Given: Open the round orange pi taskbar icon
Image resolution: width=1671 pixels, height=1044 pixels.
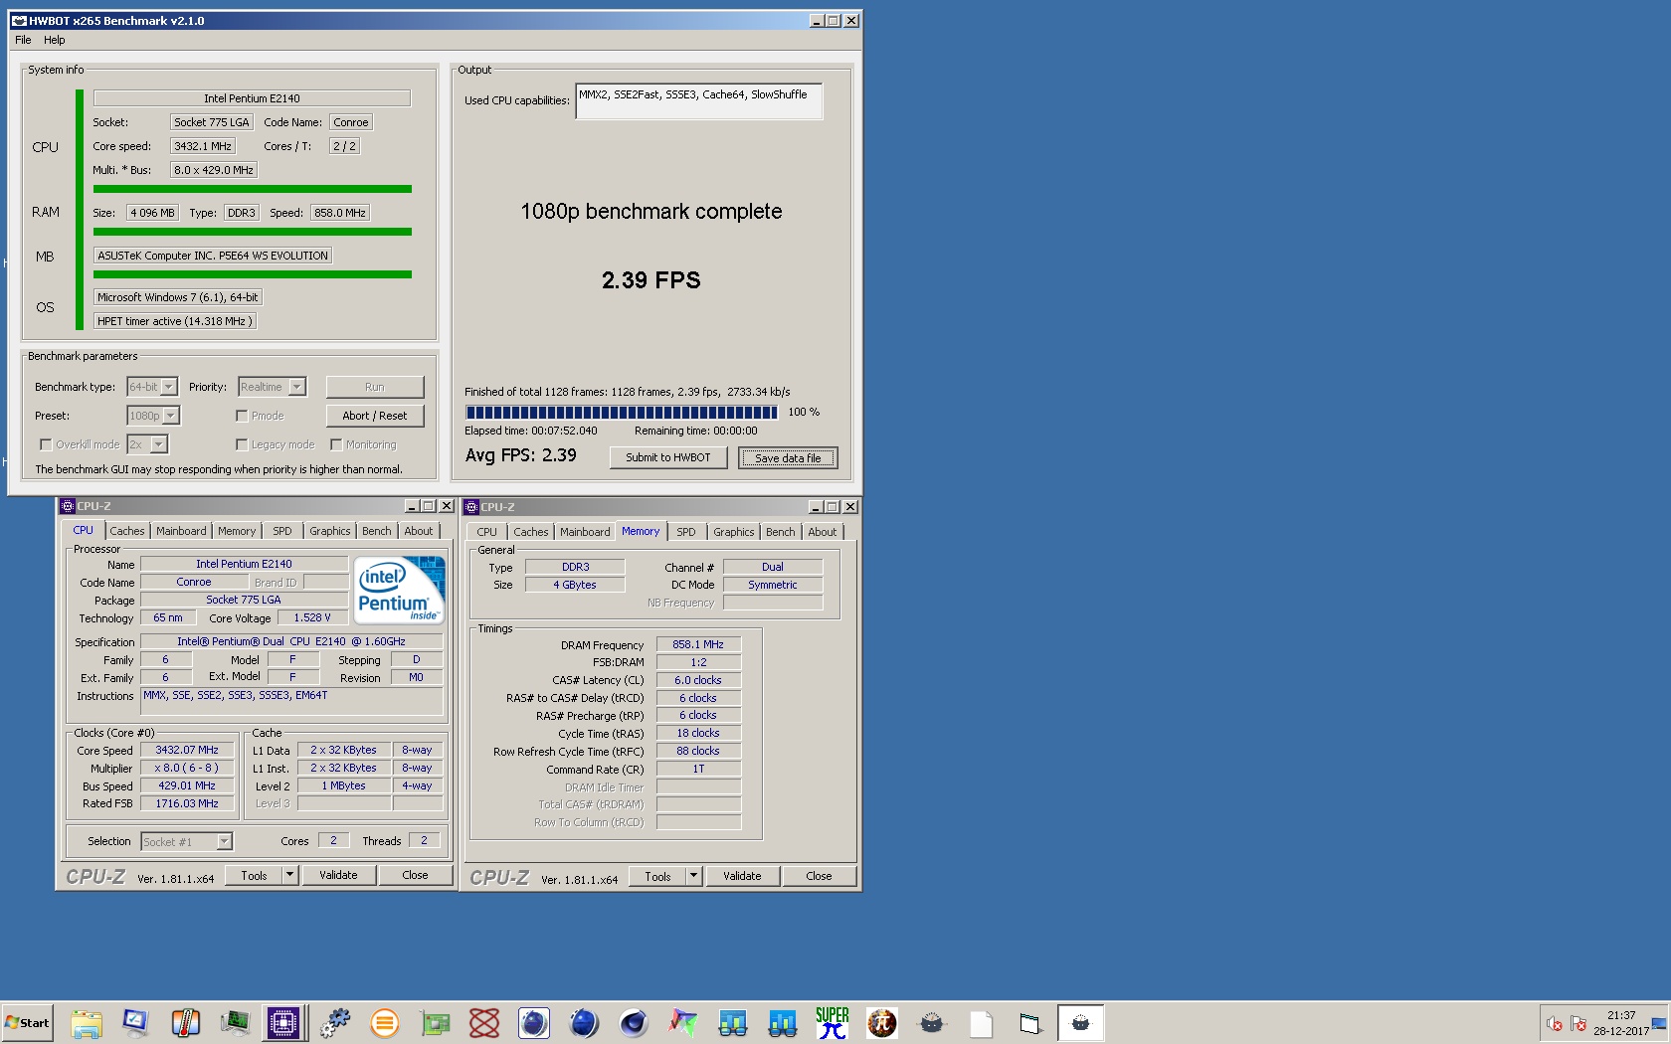Looking at the screenshot, I should [x=882, y=1022].
